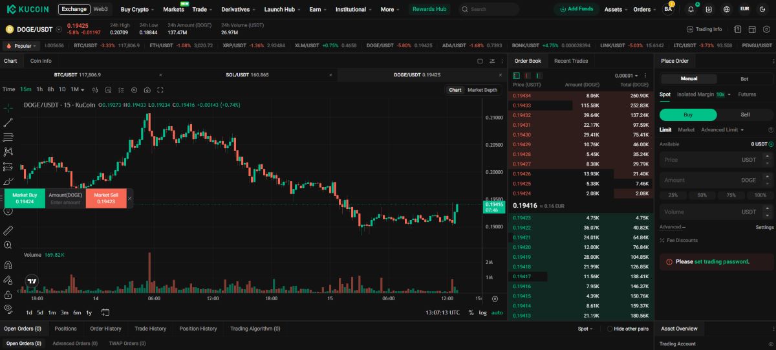Toggle the drawings visibility eye tool
The width and height of the screenshot is (776, 350).
click(x=8, y=309)
